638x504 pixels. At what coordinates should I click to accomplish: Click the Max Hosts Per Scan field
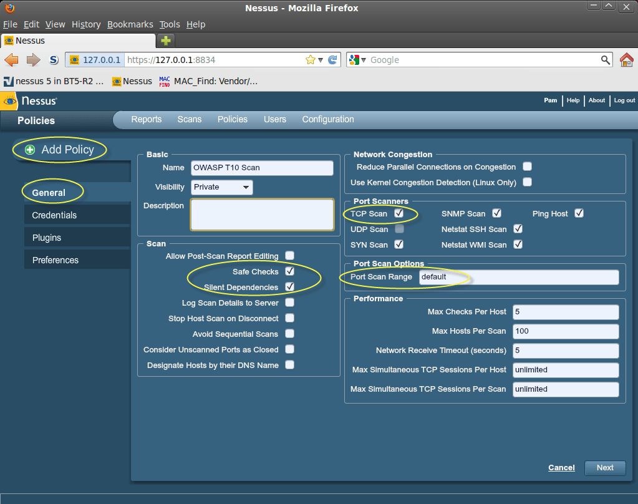(566, 331)
